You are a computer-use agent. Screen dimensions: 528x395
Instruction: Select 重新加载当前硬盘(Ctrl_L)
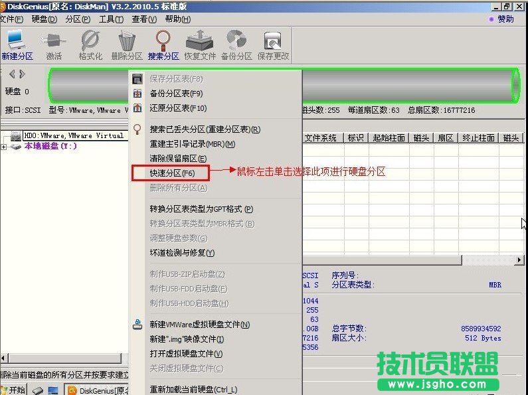click(194, 390)
